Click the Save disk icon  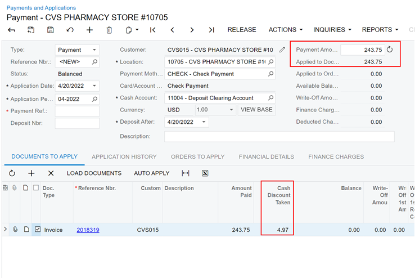click(51, 30)
